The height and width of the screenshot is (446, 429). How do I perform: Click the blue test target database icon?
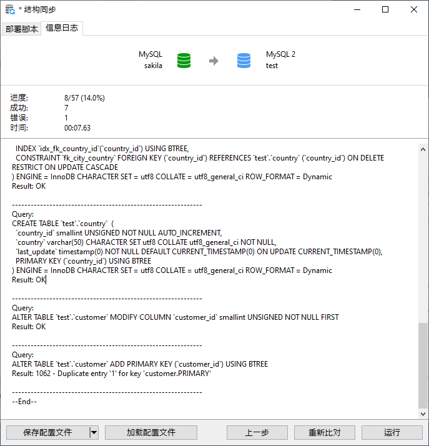pyautogui.click(x=244, y=61)
